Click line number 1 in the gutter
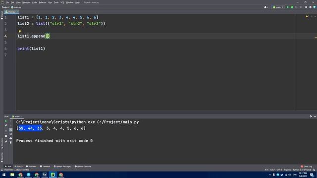Viewport: 317px width, 178px height. [5, 17]
